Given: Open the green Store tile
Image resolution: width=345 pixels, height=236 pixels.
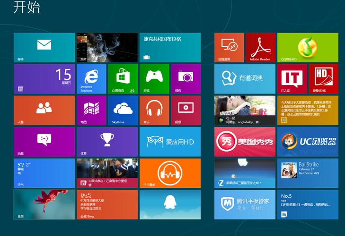Looking at the screenshot, I should pos(123,79).
